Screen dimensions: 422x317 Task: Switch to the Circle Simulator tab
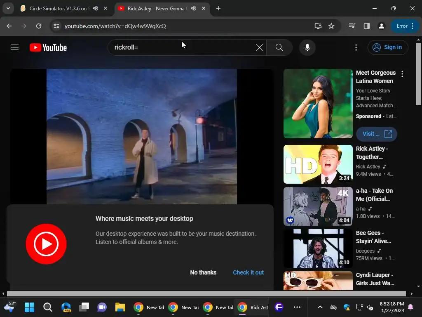click(58, 8)
